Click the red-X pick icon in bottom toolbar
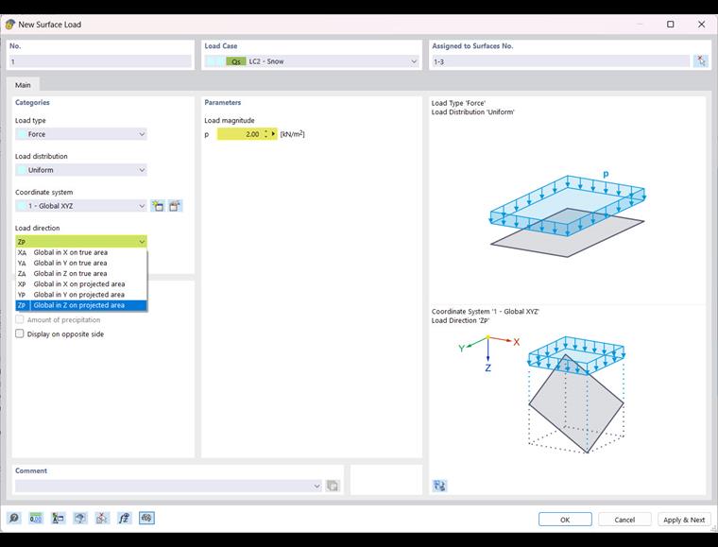718x547 pixels. tap(102, 518)
